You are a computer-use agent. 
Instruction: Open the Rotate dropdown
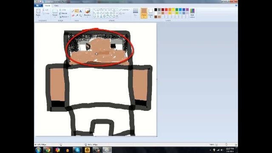64,17
